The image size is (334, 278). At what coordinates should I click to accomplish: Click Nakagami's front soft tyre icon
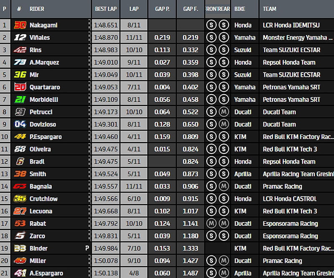coord(211,25)
